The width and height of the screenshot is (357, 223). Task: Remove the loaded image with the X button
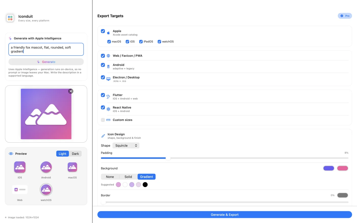(71, 91)
